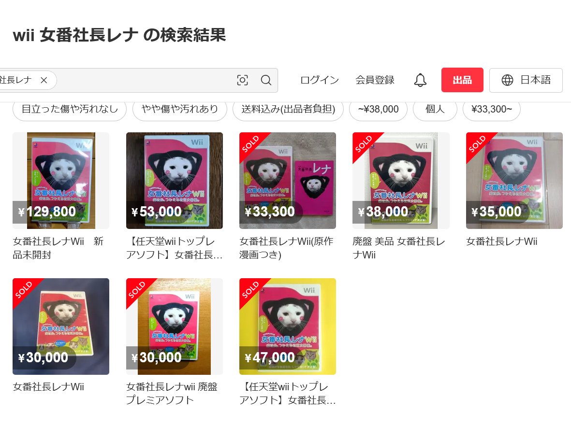Open the sold ¥47,000 listing thumbnail
Viewport: 571px width, 426px height.
tap(288, 327)
